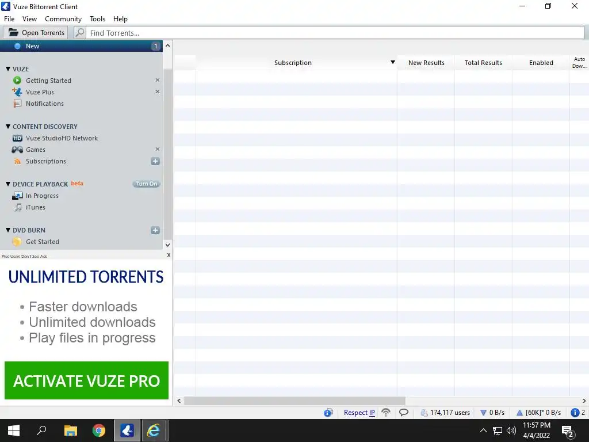Open the Community menu
This screenshot has width=589, height=442.
63,19
